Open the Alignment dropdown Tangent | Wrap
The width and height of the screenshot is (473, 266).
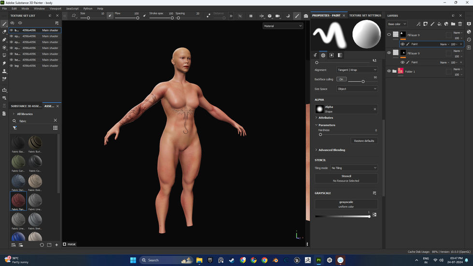357,70
